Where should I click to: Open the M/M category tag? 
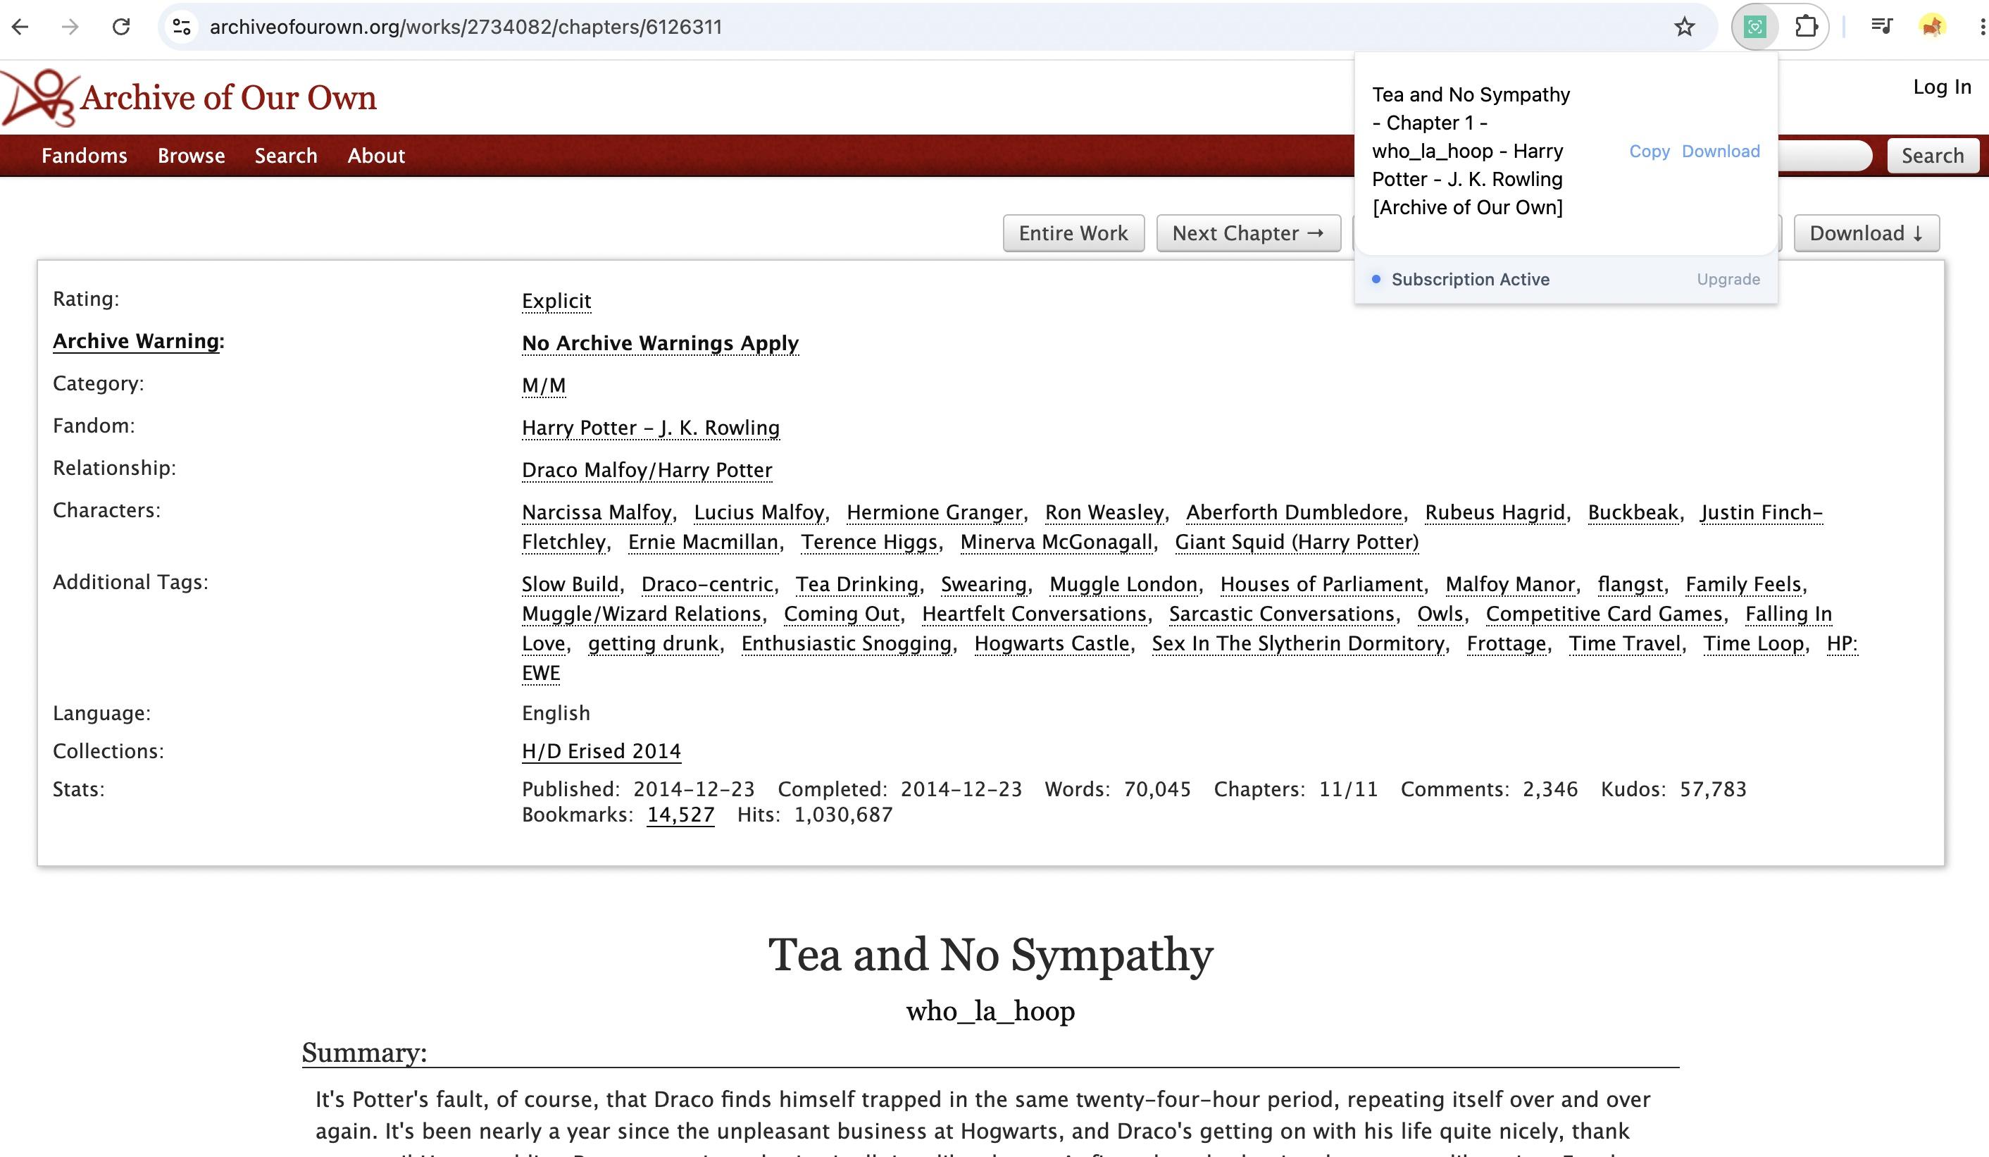click(544, 385)
